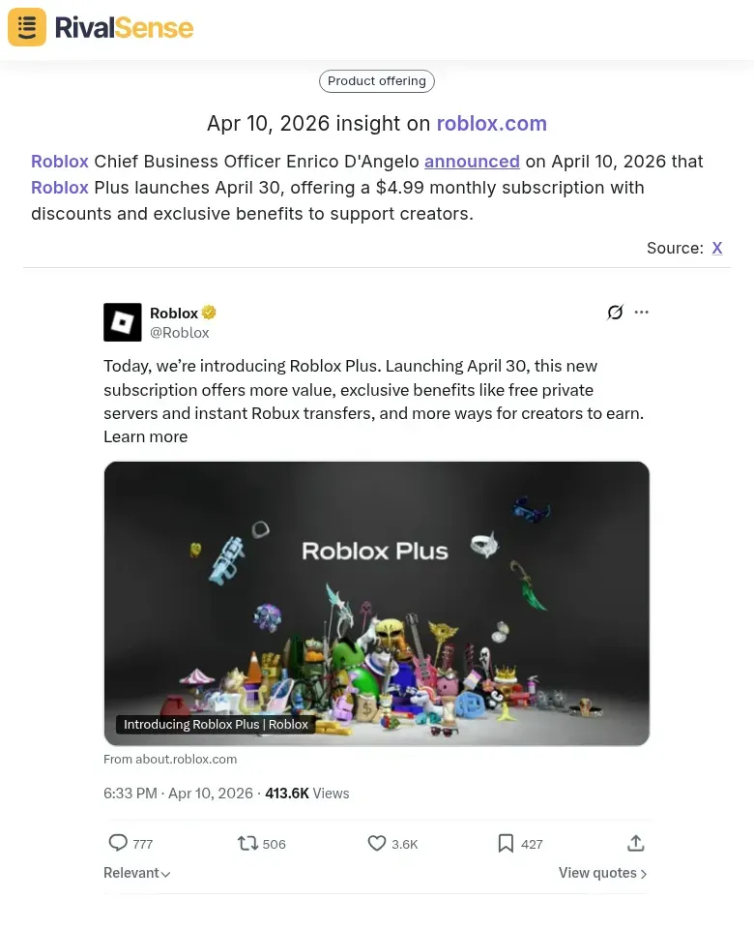This screenshot has width=754, height=929.
Task: Click the From about.roblox.com attribution
Action: 170,759
